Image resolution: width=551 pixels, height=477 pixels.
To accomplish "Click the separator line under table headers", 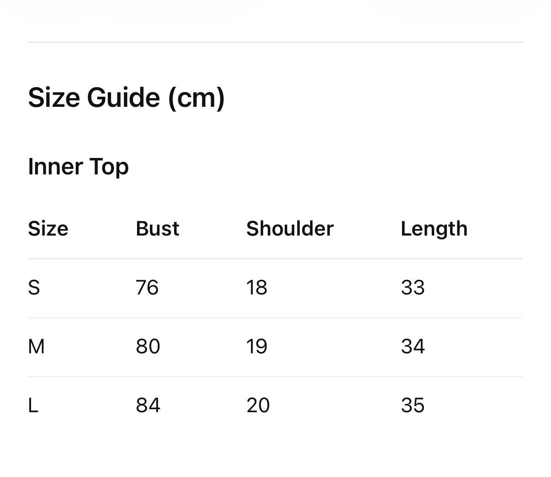I will 275,259.
